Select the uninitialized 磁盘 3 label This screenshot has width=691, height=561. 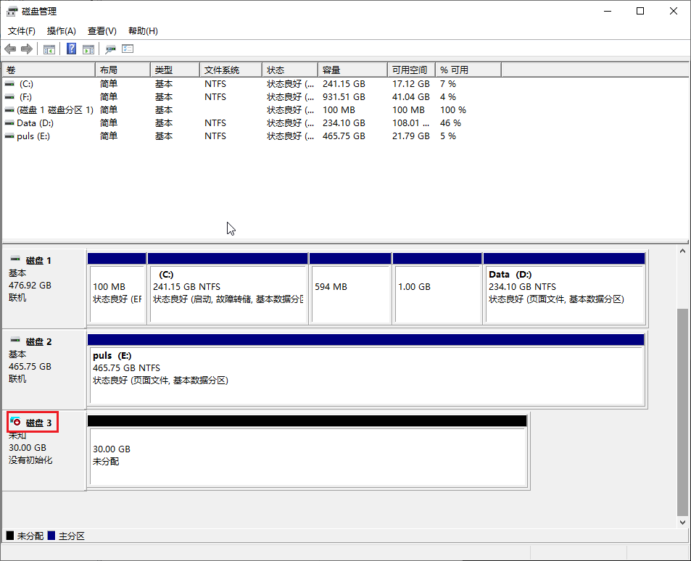pos(33,423)
